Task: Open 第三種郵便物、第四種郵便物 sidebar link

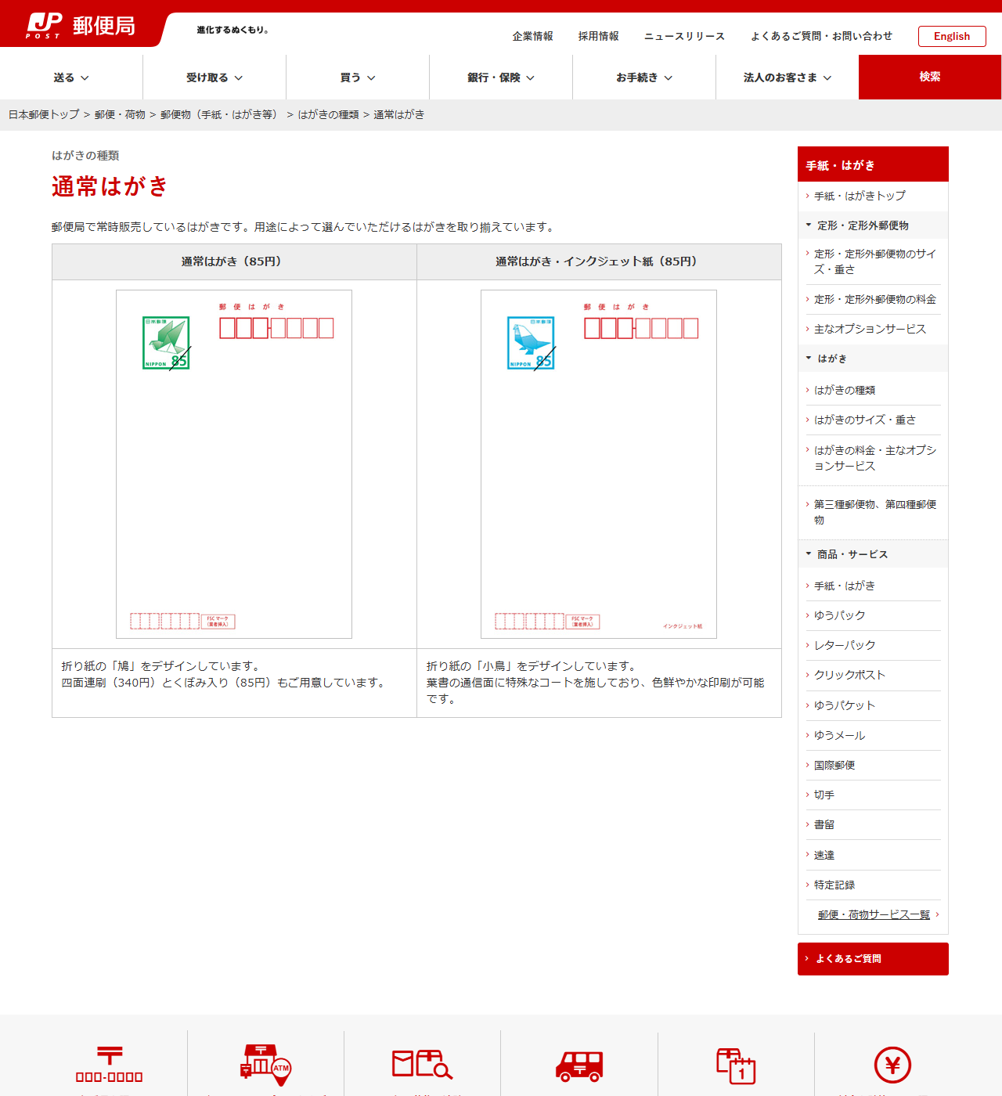Action: pyautogui.click(x=874, y=512)
